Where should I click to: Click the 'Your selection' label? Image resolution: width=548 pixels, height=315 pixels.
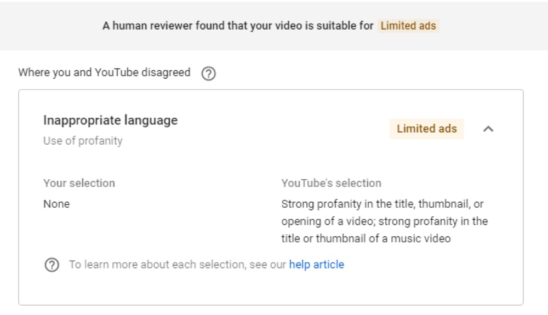79,183
